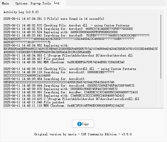Click the 'Checking File: acrodistdll.dll' log entry

point(70,69)
